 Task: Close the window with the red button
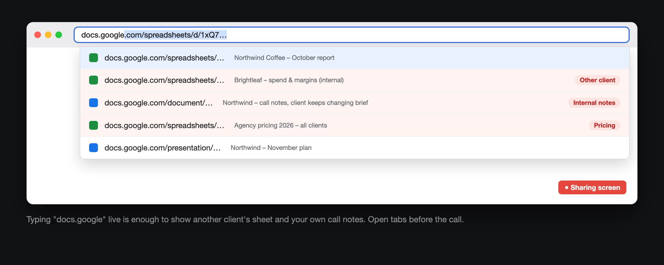(38, 35)
